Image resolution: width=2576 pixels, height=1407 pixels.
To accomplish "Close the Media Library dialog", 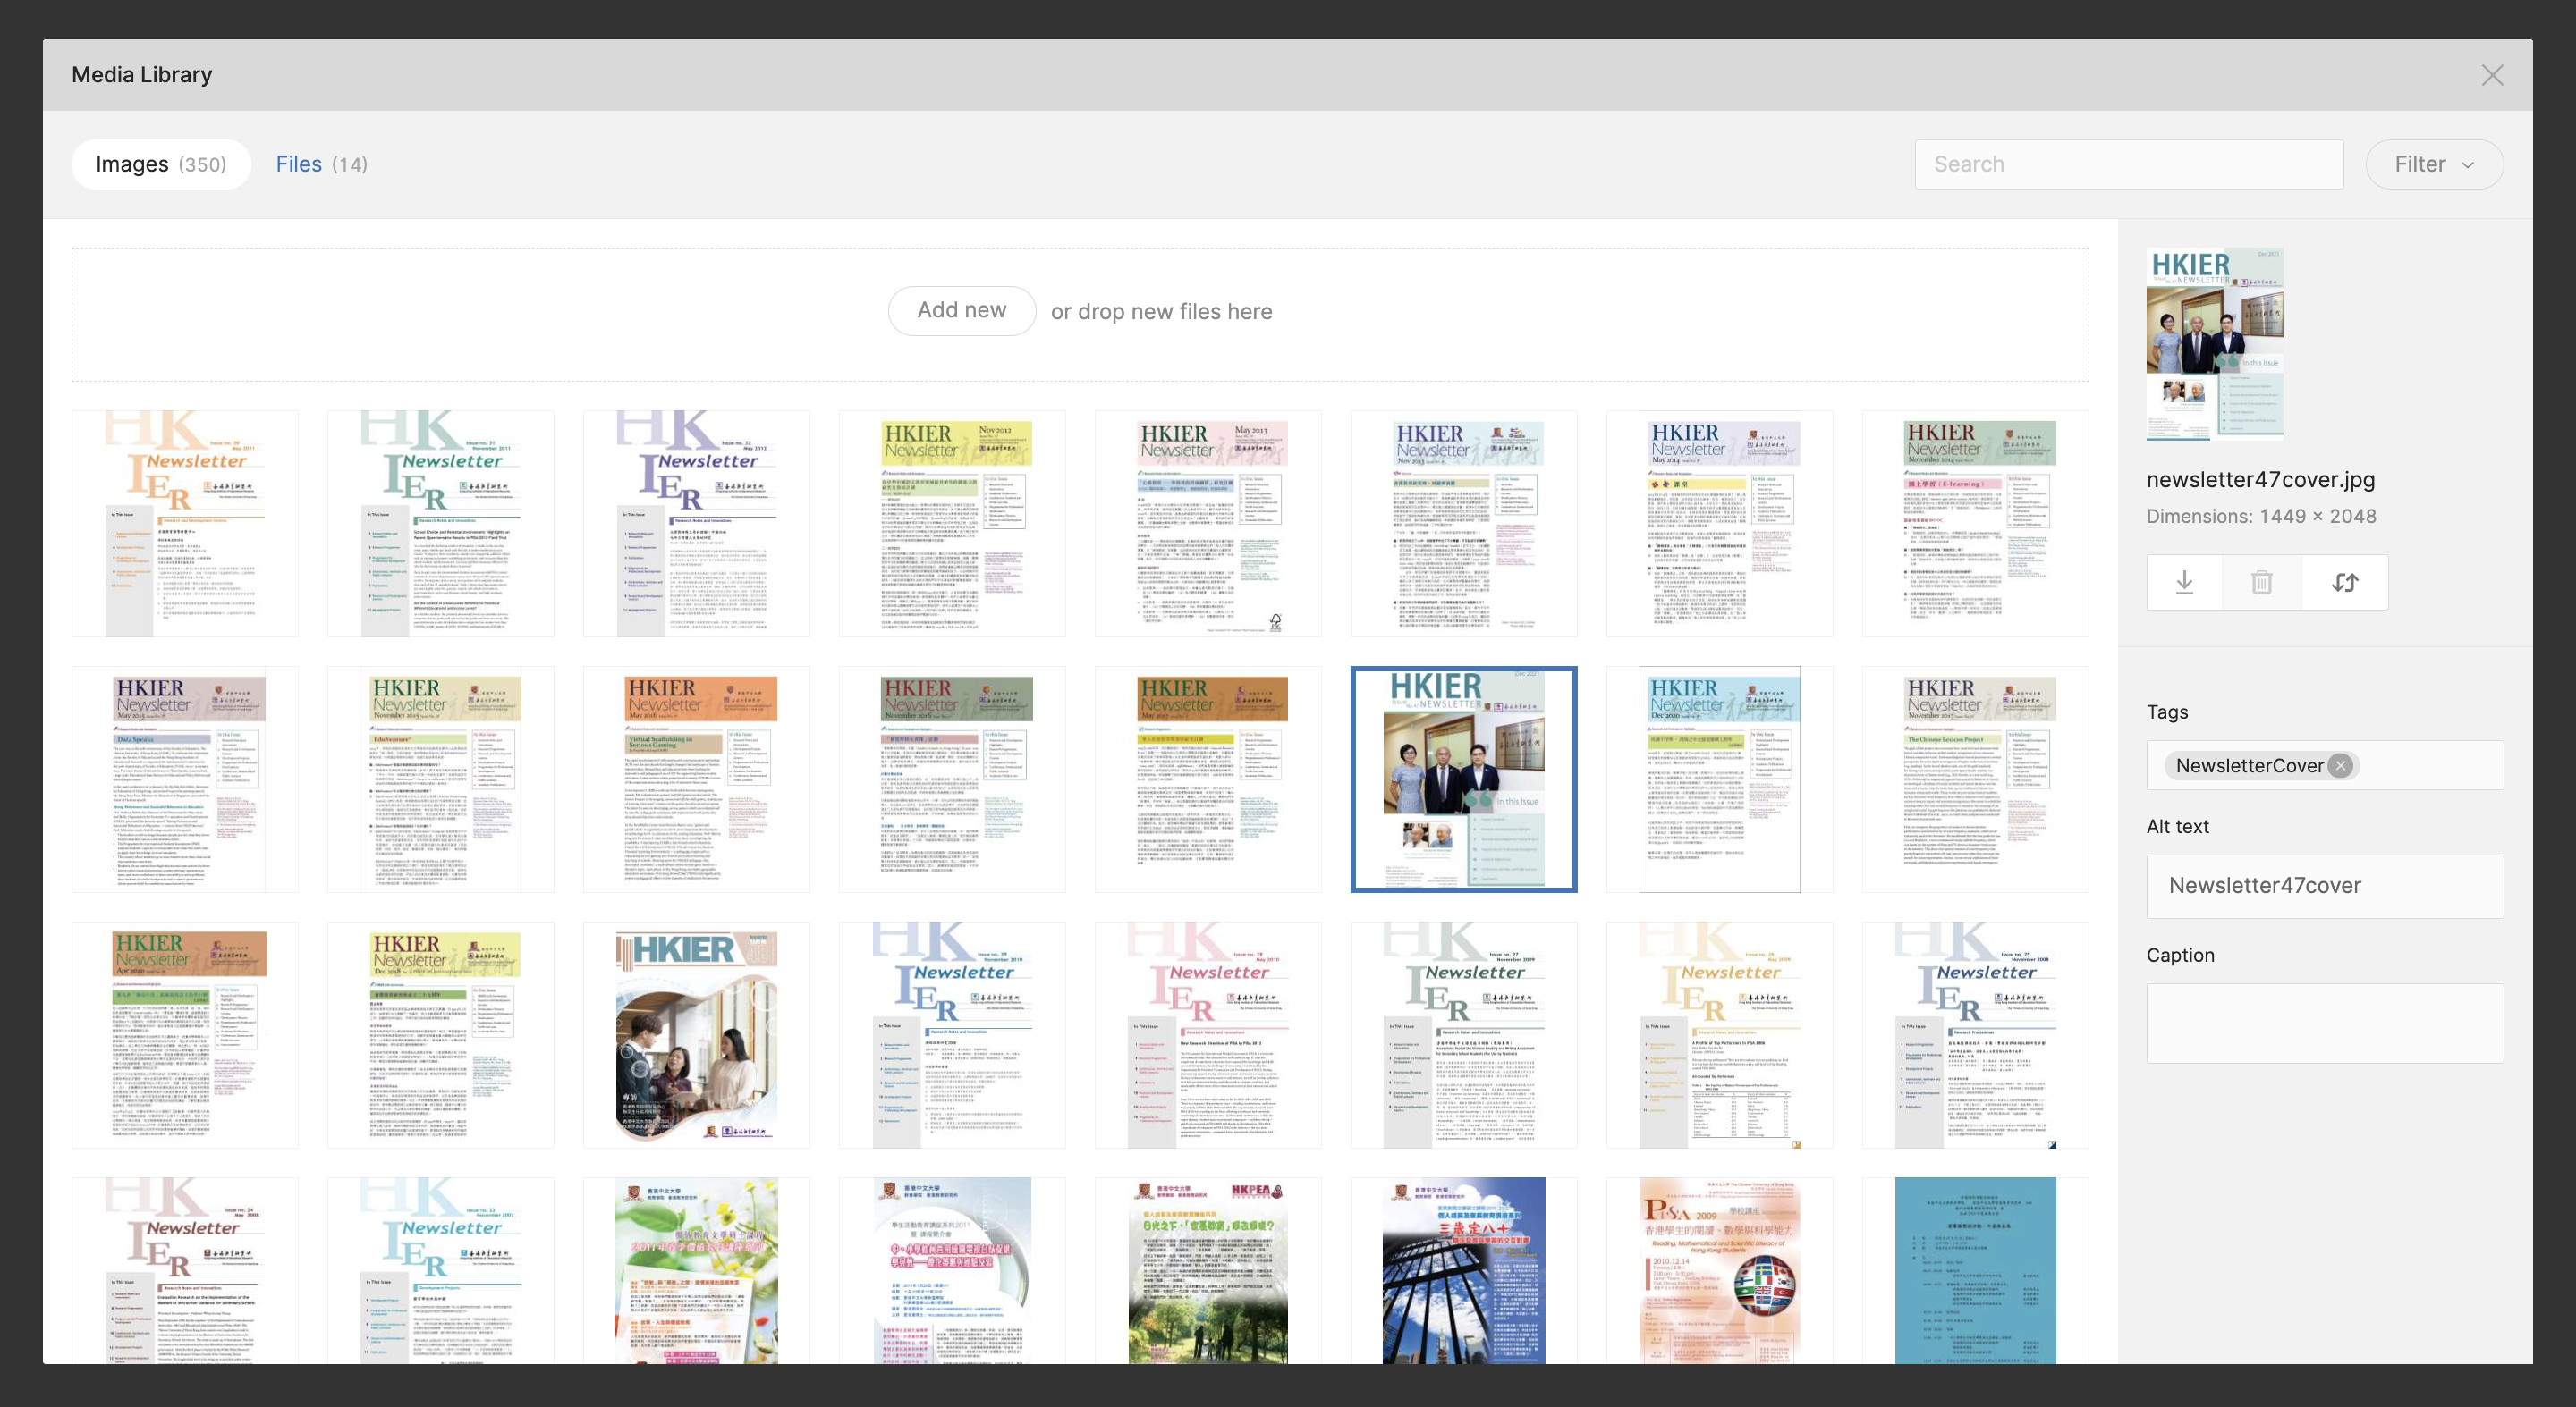I will click(2492, 76).
